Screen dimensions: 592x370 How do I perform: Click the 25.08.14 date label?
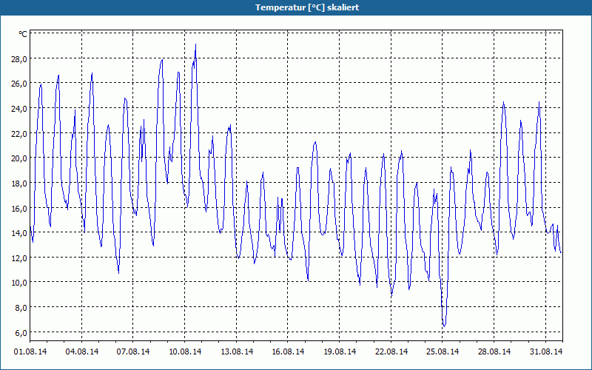pyautogui.click(x=443, y=351)
